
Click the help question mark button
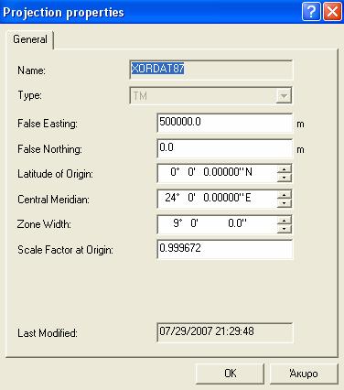[x=311, y=12]
